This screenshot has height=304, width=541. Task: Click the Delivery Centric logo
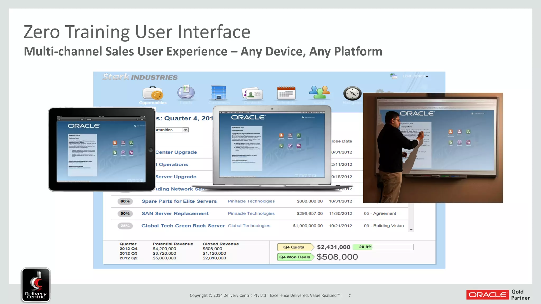(36, 285)
